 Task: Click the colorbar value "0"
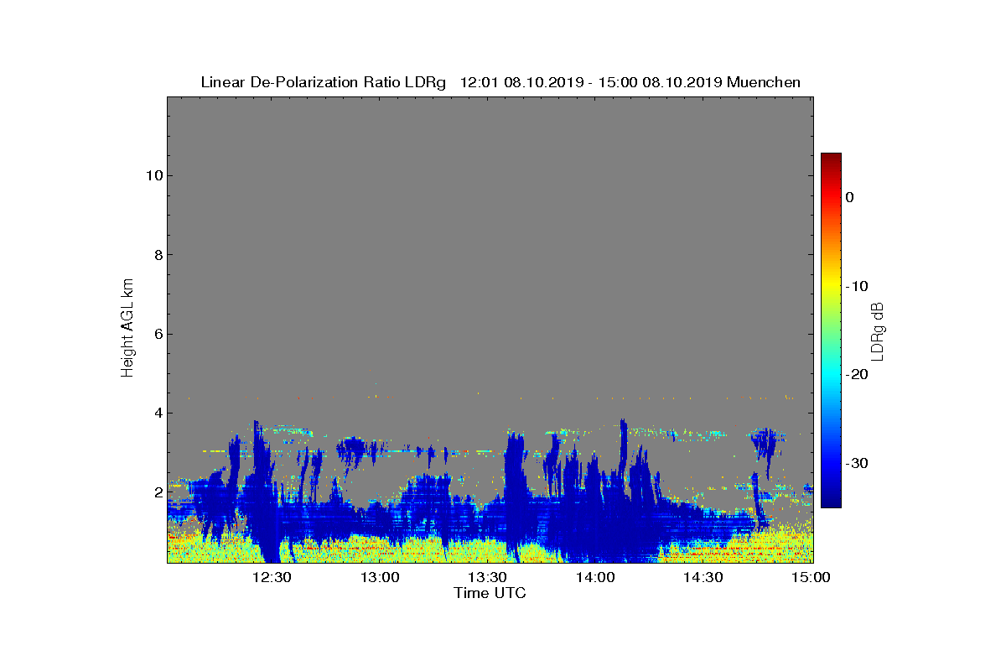pyautogui.click(x=850, y=197)
